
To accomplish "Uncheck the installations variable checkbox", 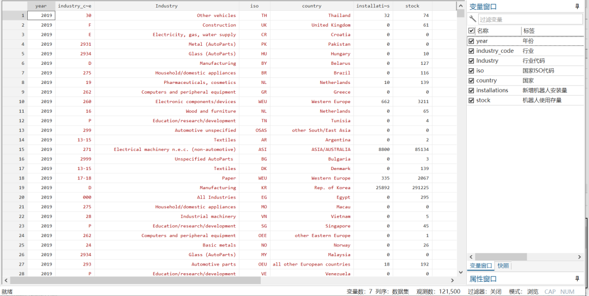I will coord(471,90).
